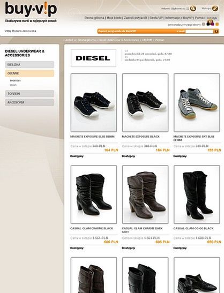Select OBUWIE category in sidebar
Viewport: 224px width, 293px height.
29,73
